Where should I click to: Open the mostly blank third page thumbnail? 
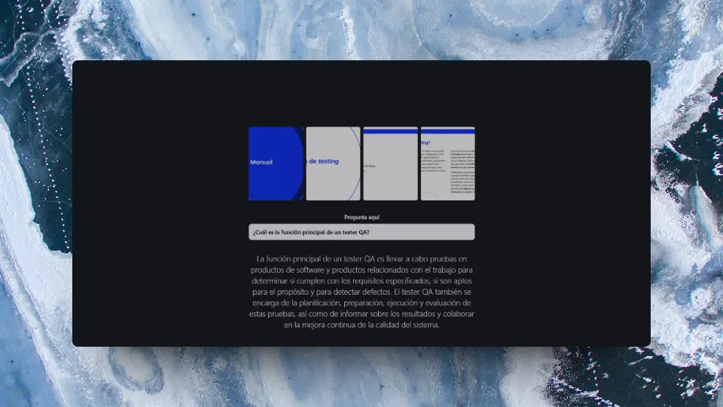click(x=390, y=164)
